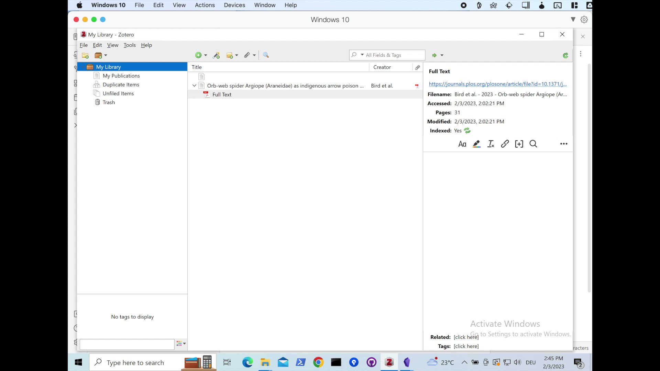660x371 pixels.
Task: Expand the New Item dropdown arrow
Action: (206, 55)
